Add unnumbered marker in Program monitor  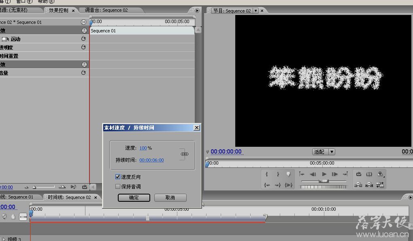[288, 174]
